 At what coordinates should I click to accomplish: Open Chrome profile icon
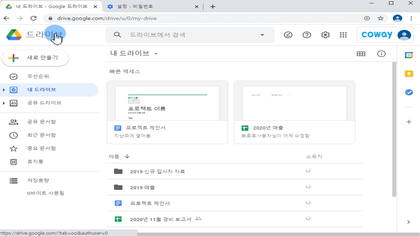point(397,18)
